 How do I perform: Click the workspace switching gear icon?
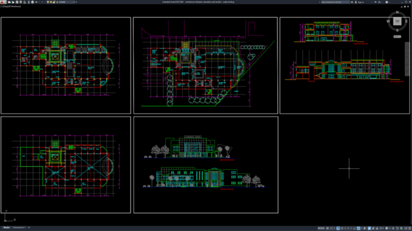[x=386, y=228]
